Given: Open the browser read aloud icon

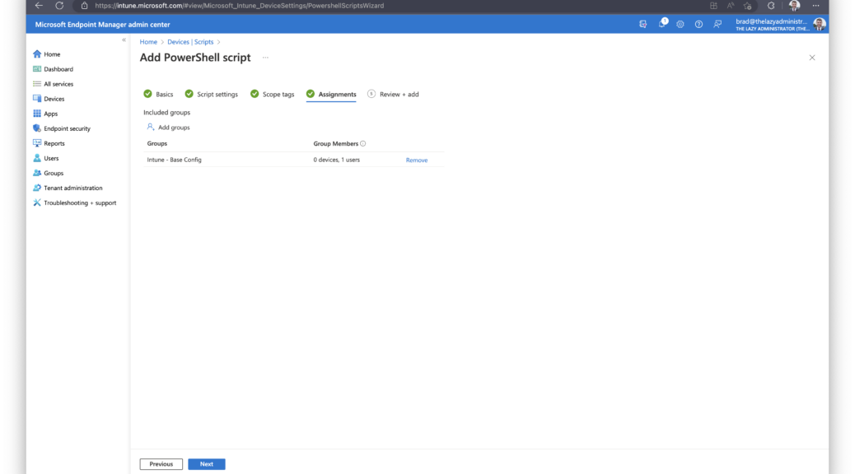Looking at the screenshot, I should [x=731, y=6].
